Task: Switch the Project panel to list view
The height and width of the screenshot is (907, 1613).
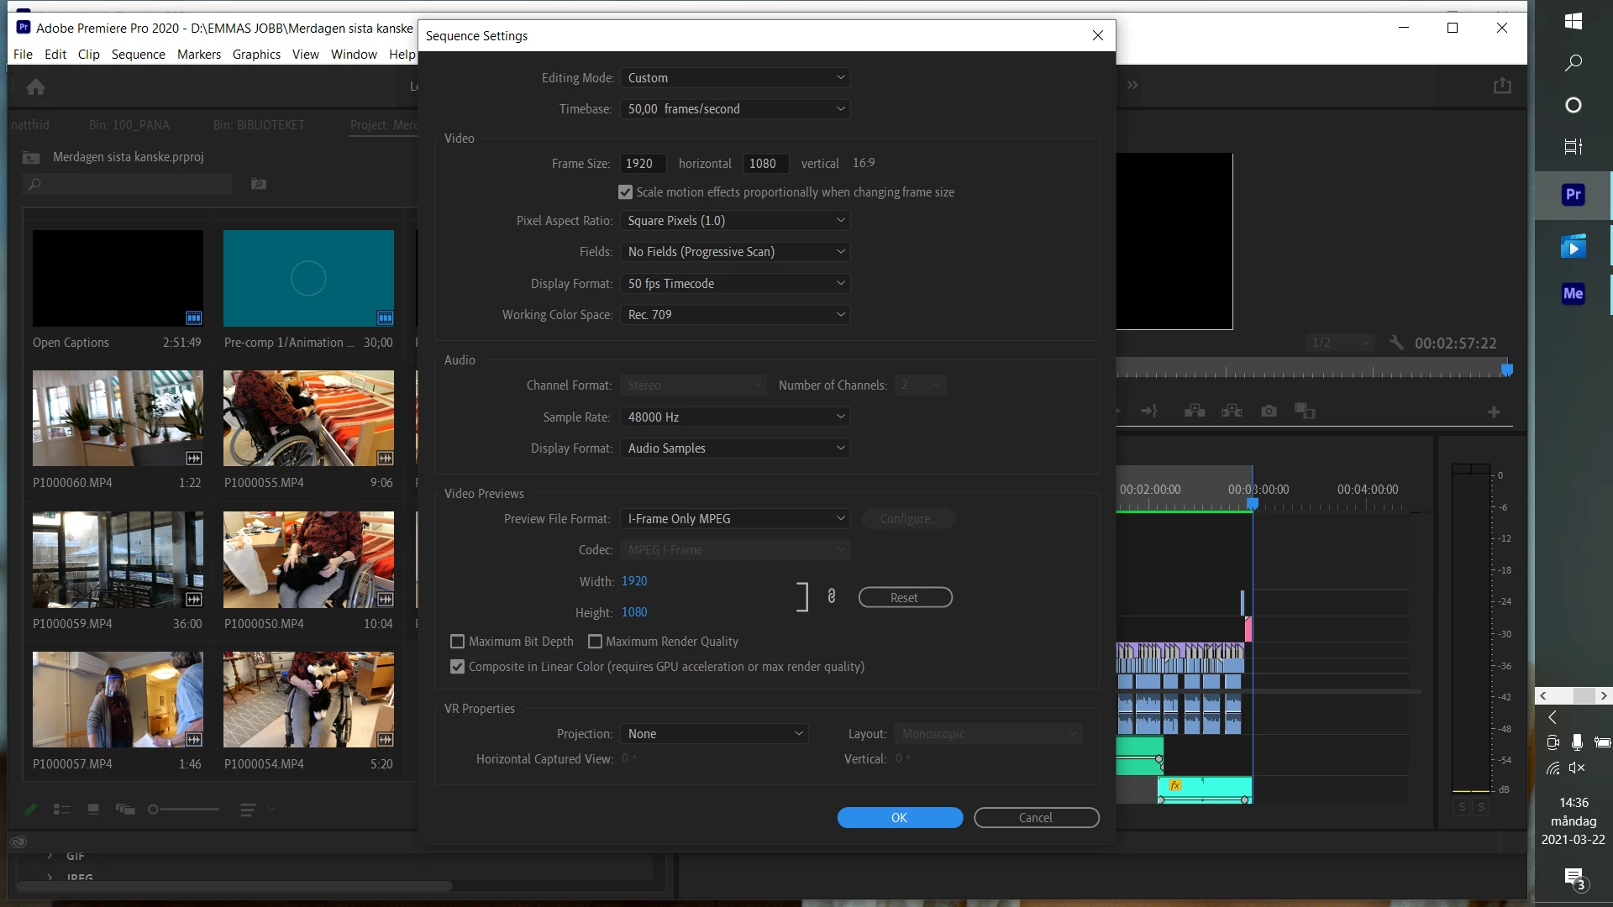Action: [62, 809]
